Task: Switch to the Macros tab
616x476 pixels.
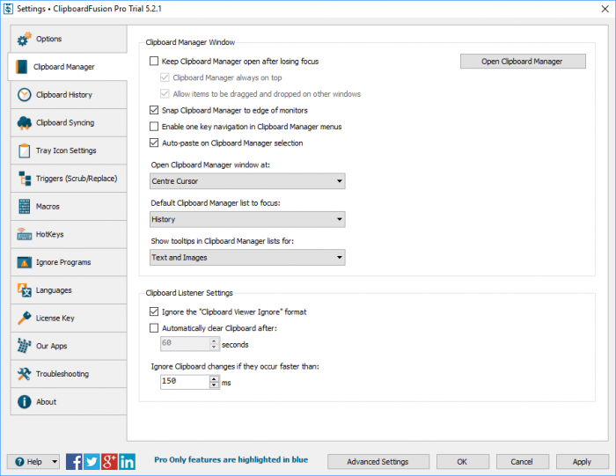Action: pos(69,206)
